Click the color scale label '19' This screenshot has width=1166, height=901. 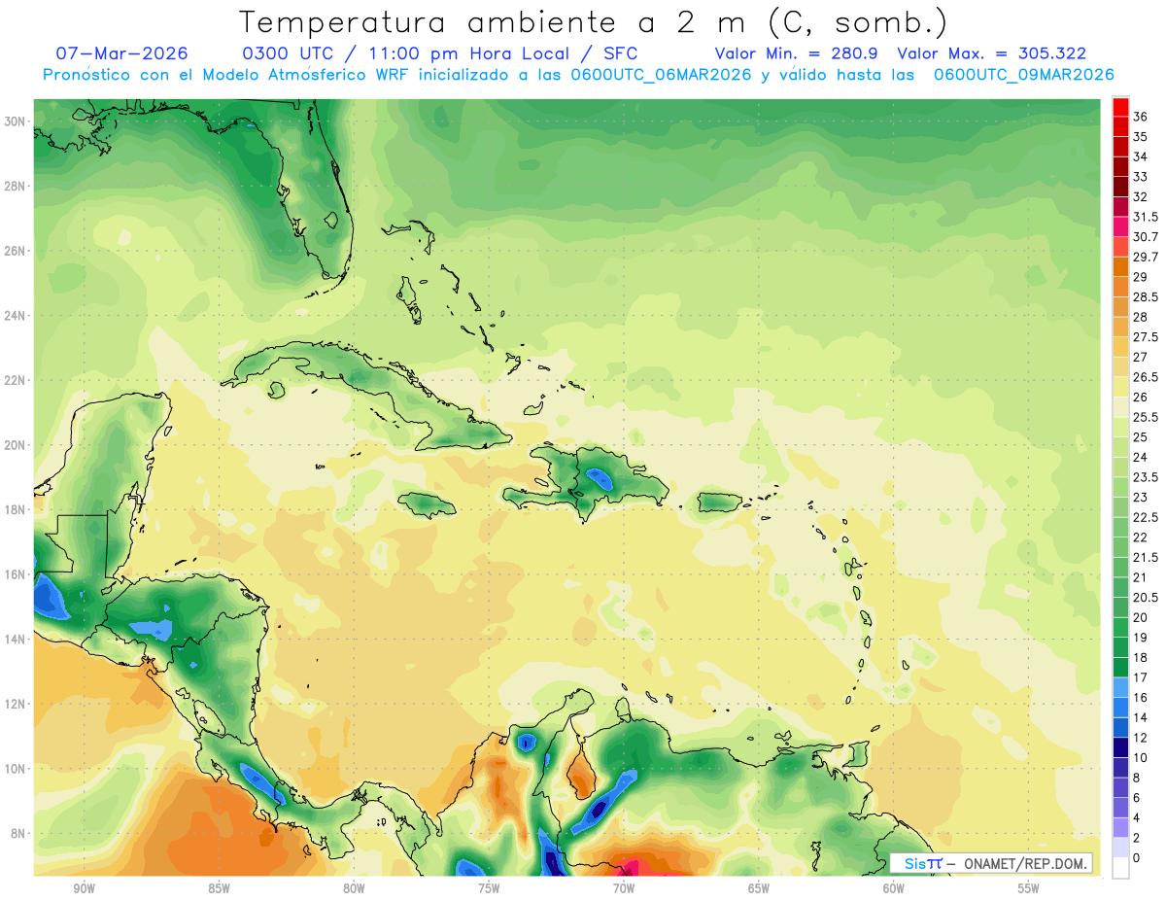pos(1141,638)
